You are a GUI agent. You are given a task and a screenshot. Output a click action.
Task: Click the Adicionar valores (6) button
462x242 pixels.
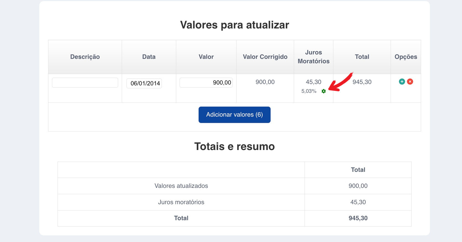(234, 115)
